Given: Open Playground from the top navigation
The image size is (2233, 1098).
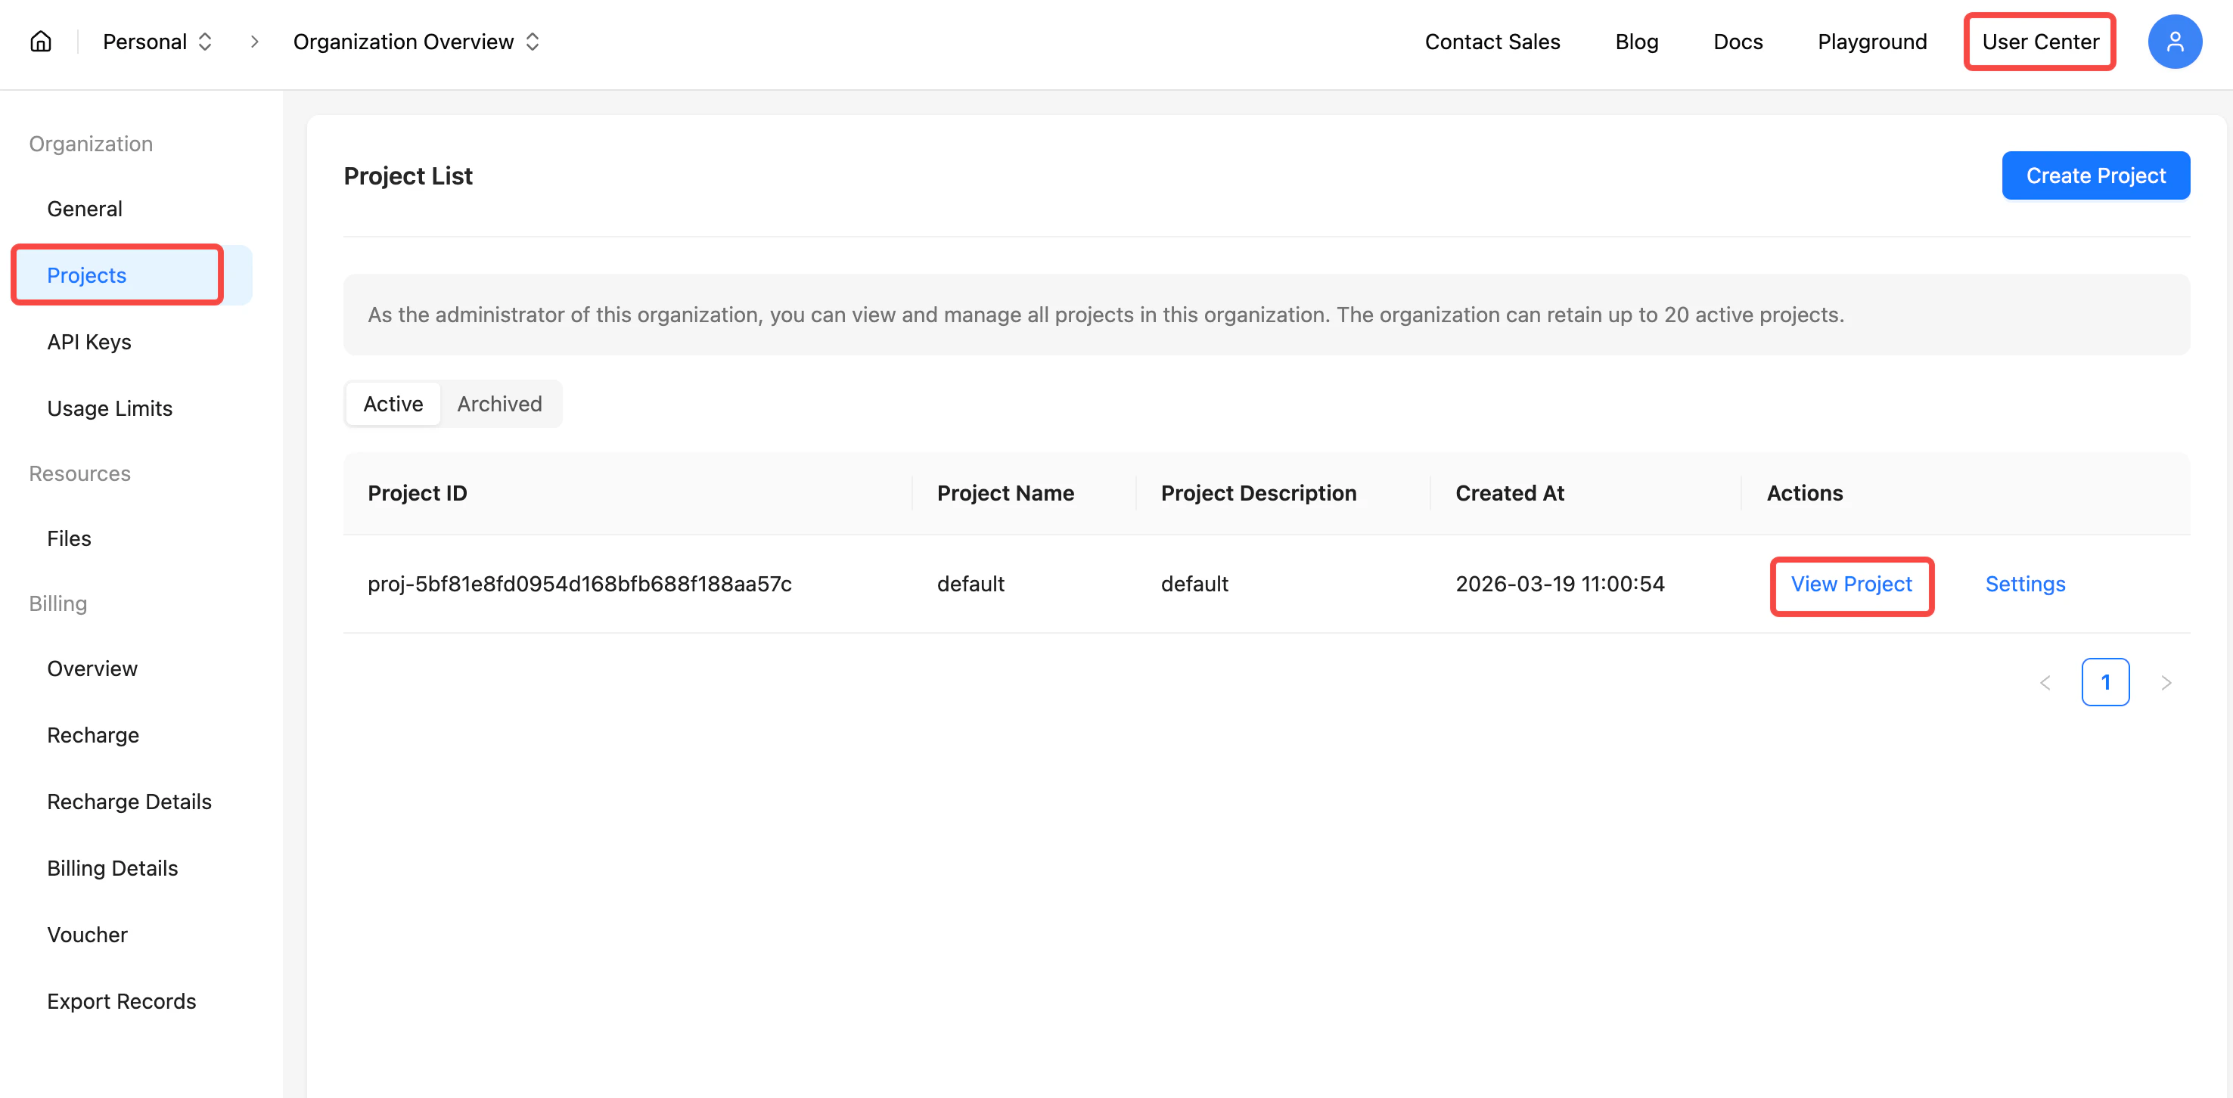Looking at the screenshot, I should click(x=1871, y=42).
